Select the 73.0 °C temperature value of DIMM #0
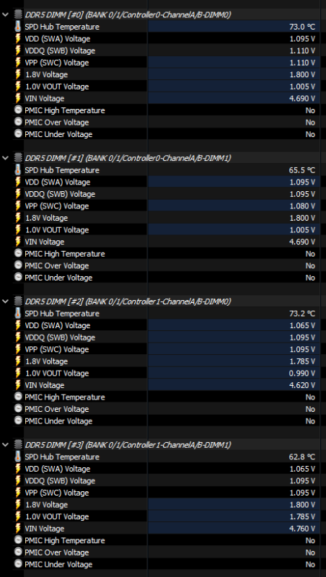The height and width of the screenshot is (577, 326). point(302,27)
